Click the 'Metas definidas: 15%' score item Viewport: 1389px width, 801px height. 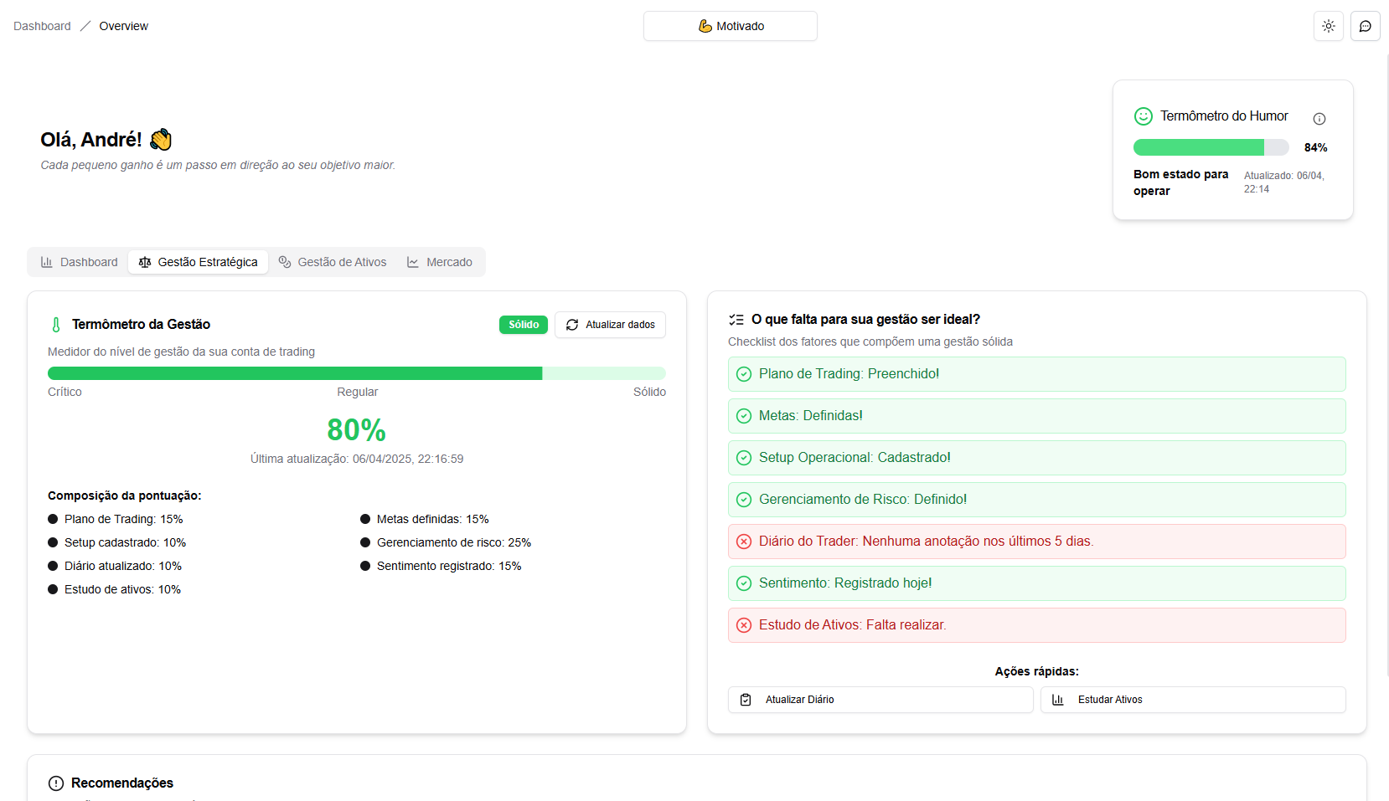pos(425,519)
